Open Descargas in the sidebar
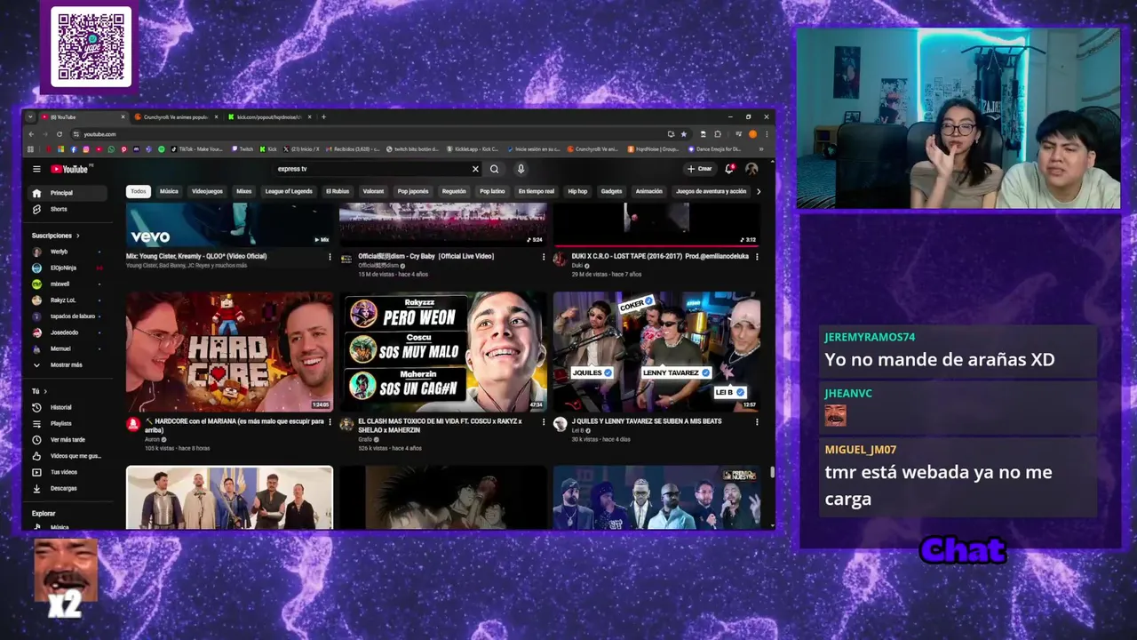The width and height of the screenshot is (1137, 640). click(68, 488)
